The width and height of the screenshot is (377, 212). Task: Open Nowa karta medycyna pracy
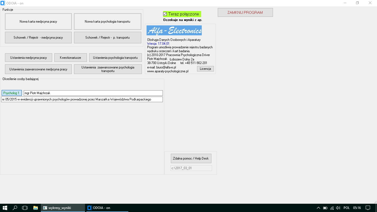[x=38, y=22]
